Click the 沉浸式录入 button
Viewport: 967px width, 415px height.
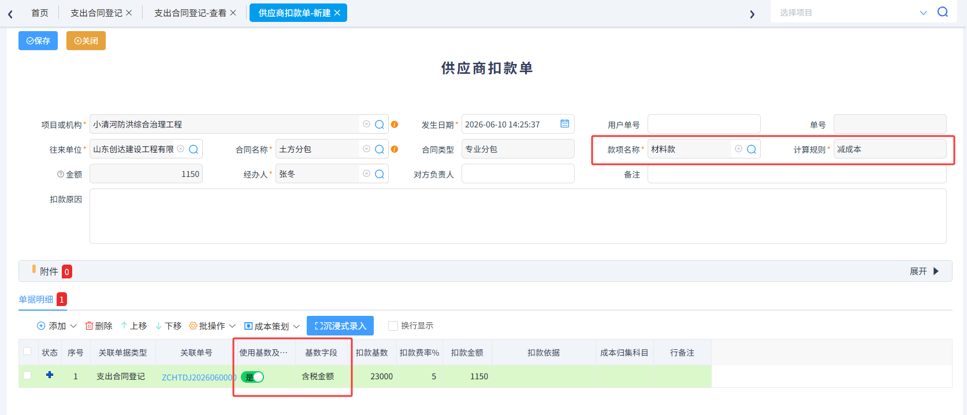[340, 326]
